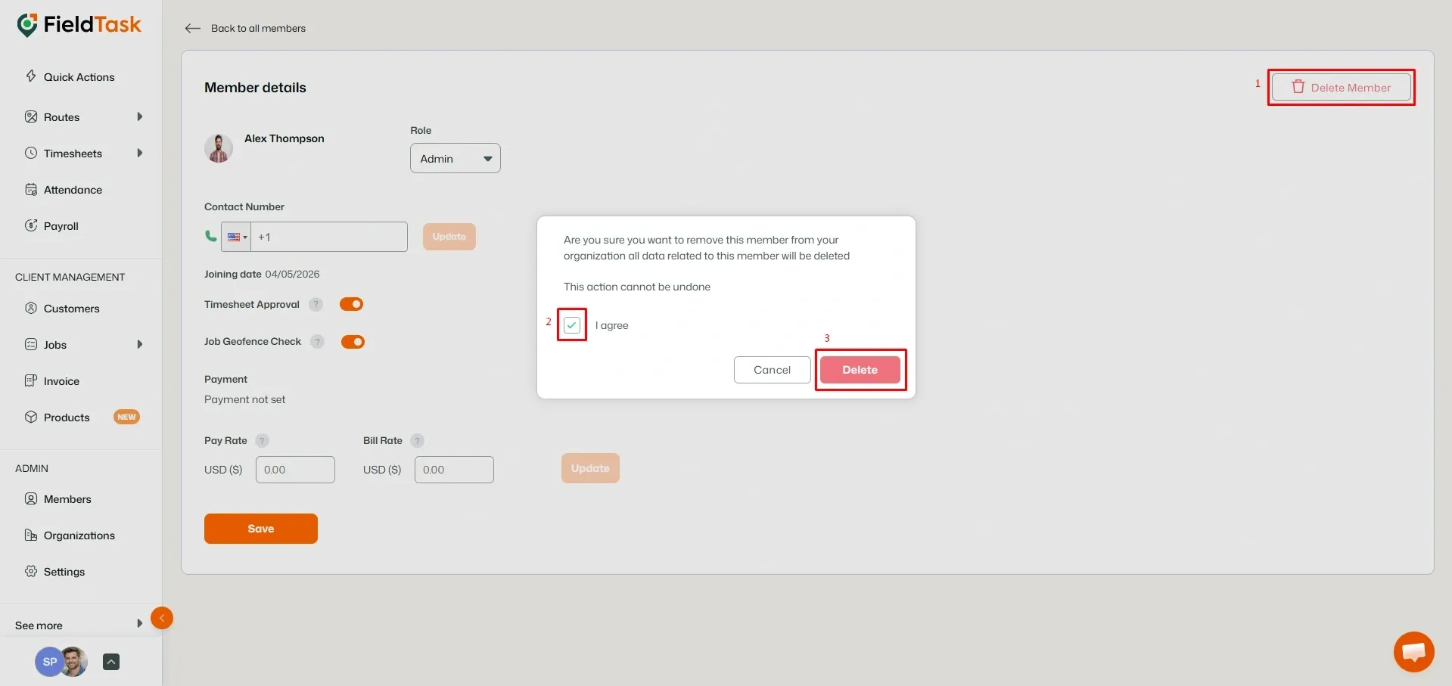The height and width of the screenshot is (686, 1452).
Task: Collapse sidebar with orange chevron button
Action: (x=162, y=618)
